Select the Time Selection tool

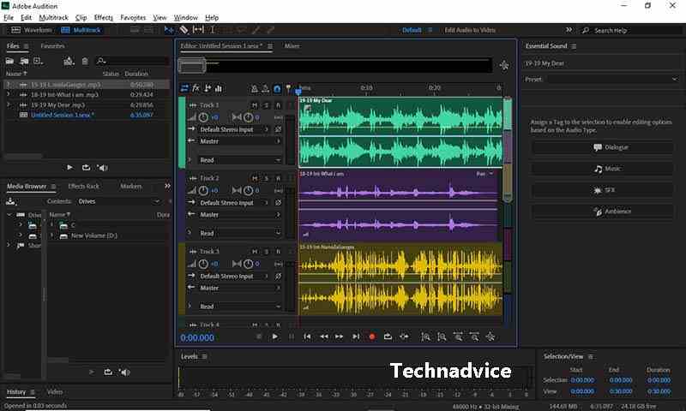(x=213, y=30)
